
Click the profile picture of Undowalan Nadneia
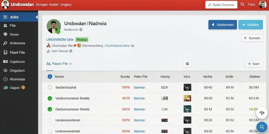pos(54,26)
